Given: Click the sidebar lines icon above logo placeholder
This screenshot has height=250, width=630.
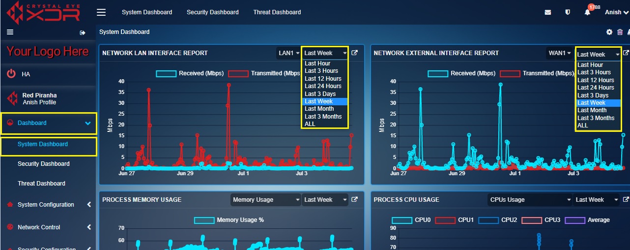Looking at the screenshot, I should click(10, 32).
